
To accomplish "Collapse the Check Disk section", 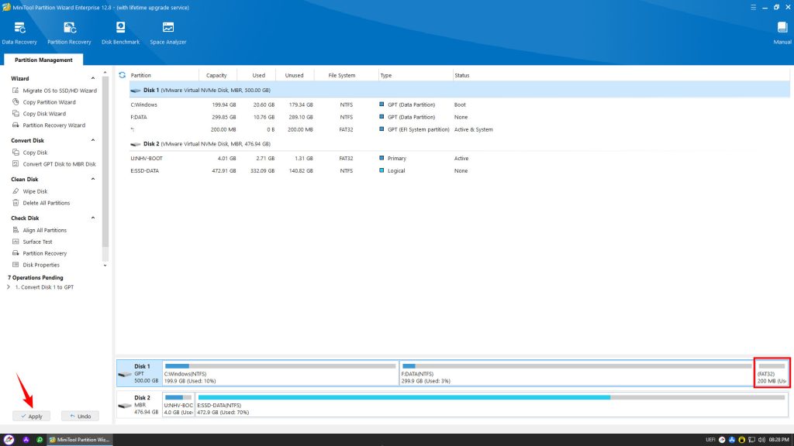I will [x=93, y=218].
